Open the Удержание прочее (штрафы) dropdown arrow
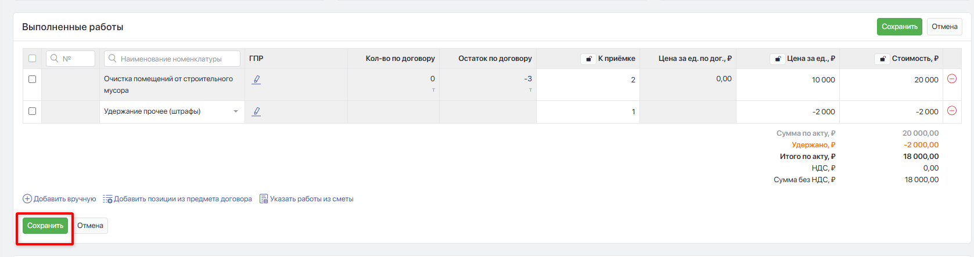 point(236,111)
